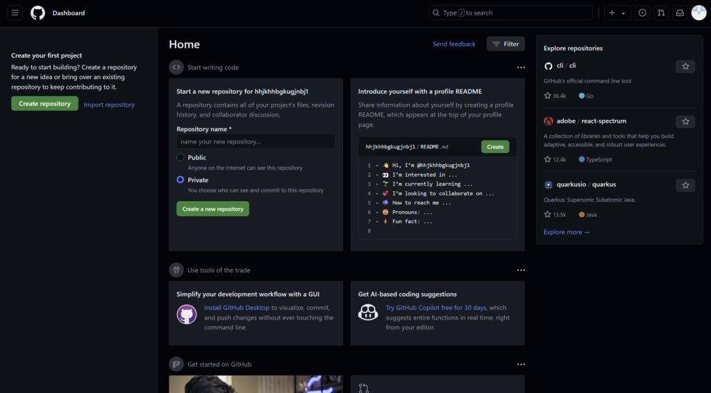Click the GitHub Octocat logo in the header
The width and height of the screenshot is (711, 393).
click(37, 12)
